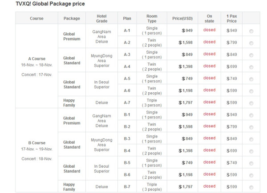This screenshot has height=193, width=267.
Task: Select the radio button for plan B-3
Action: (251, 139)
